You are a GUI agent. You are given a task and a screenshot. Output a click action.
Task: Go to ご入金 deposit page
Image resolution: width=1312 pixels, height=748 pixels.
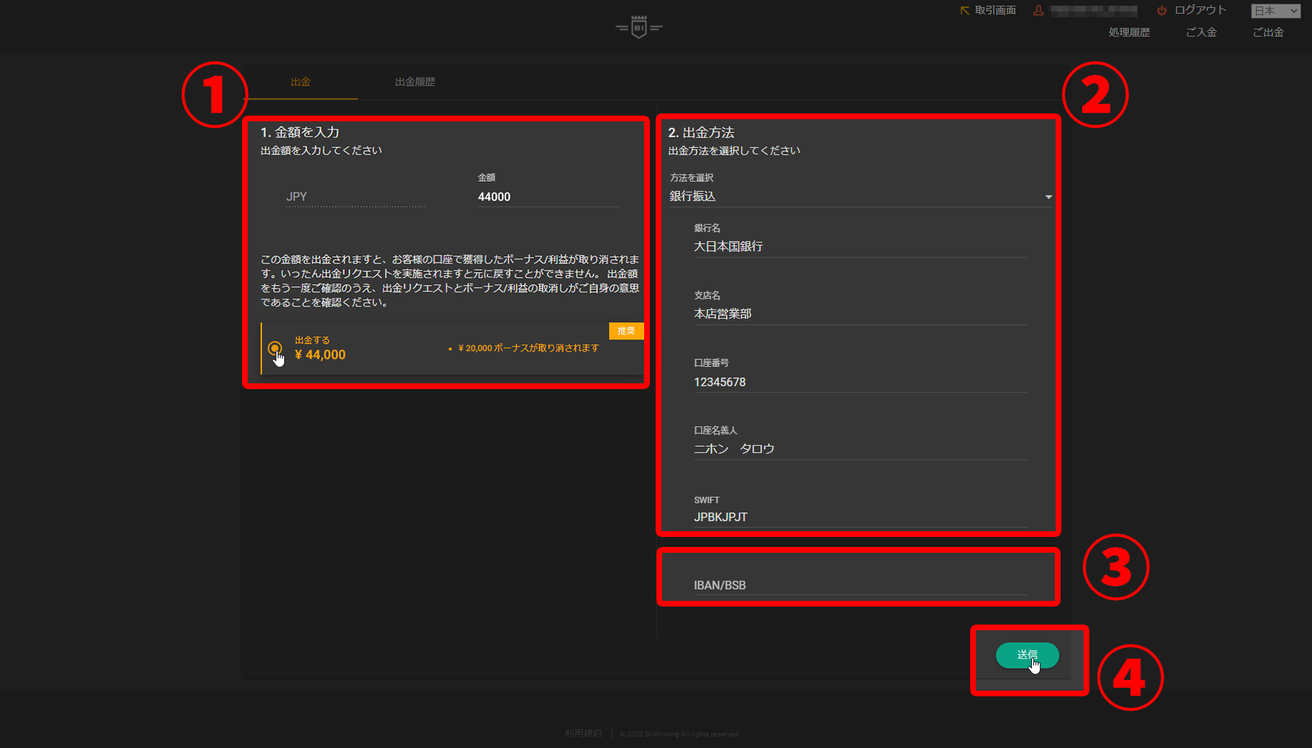pos(1201,32)
